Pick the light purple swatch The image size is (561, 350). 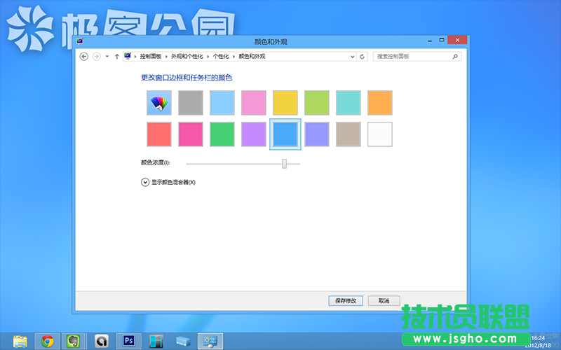tap(254, 134)
